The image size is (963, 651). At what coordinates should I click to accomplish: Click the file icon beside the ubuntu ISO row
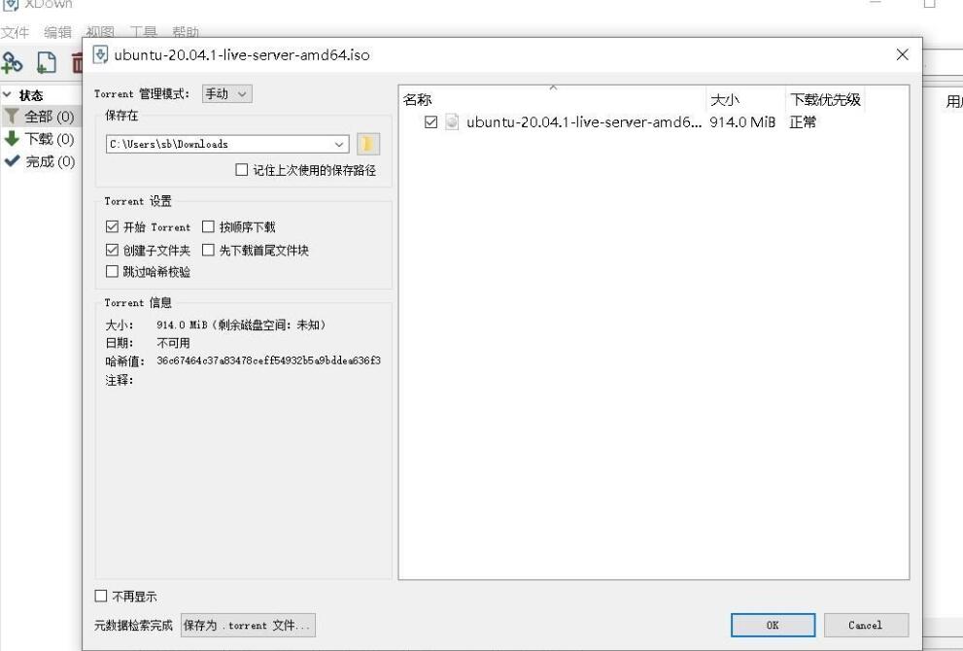452,121
